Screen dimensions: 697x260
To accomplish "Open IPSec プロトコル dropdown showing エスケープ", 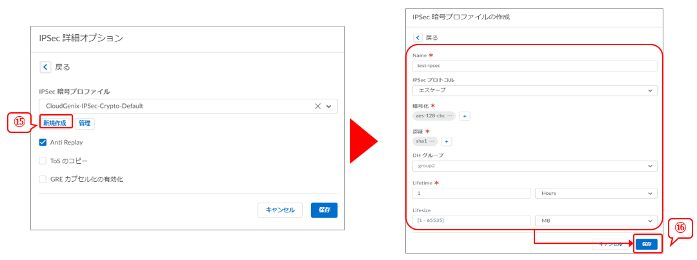I will pos(535,91).
